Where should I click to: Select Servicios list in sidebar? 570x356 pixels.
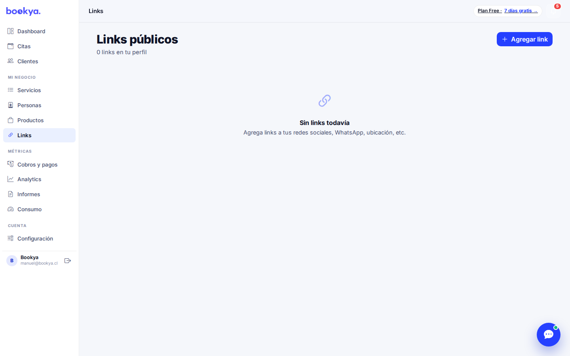(x=39, y=90)
